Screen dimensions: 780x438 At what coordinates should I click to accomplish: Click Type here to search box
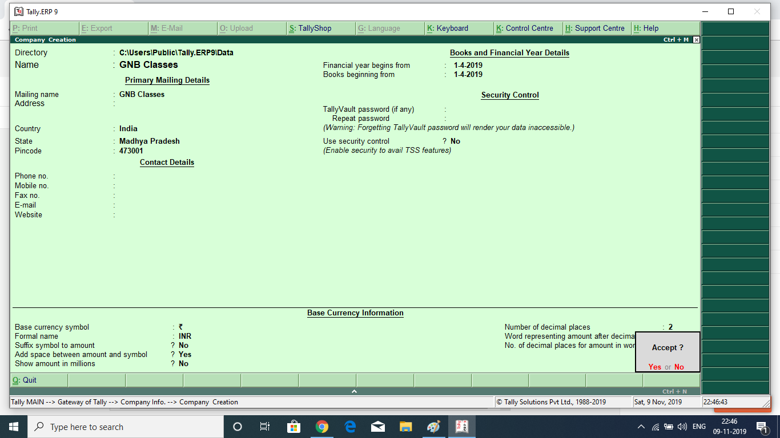[126, 427]
